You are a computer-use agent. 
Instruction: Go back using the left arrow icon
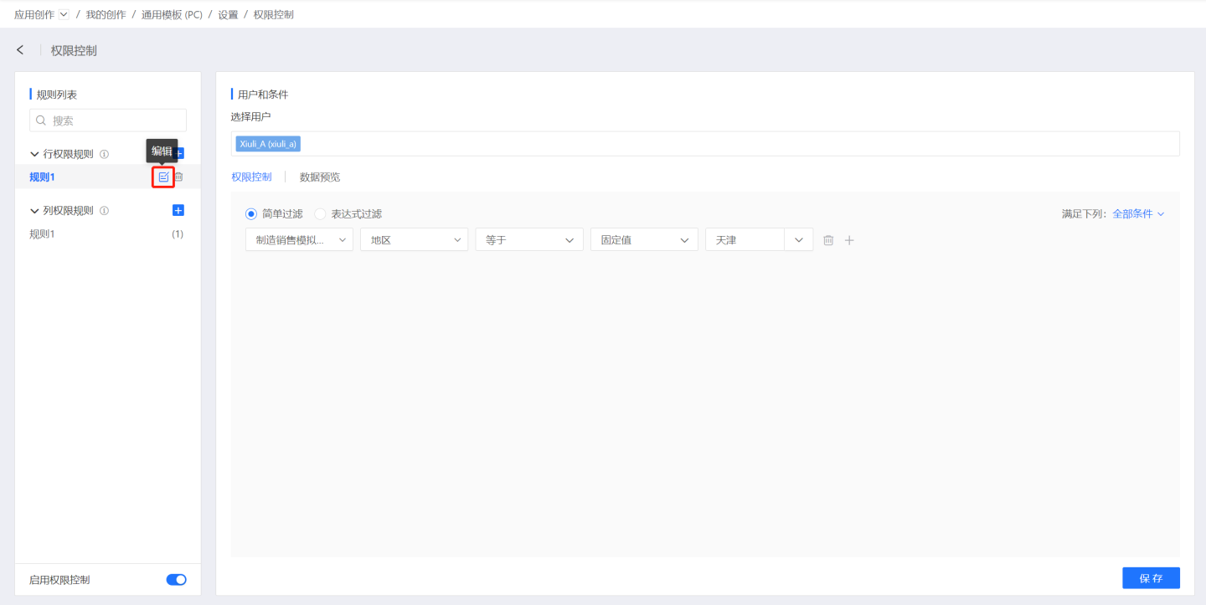click(20, 50)
